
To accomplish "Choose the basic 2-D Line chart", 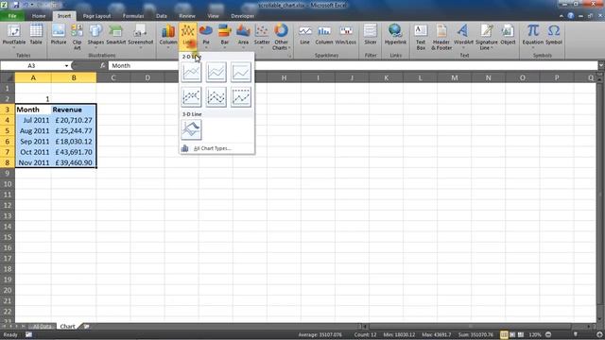I will coord(191,72).
